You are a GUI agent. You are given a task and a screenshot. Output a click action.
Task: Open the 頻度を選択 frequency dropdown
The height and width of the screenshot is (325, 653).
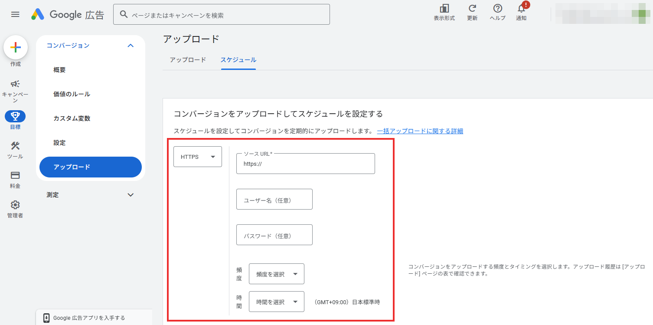[x=276, y=274]
